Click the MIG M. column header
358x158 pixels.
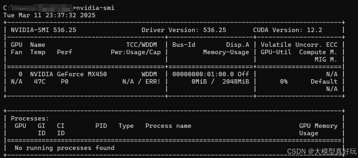click(x=326, y=59)
